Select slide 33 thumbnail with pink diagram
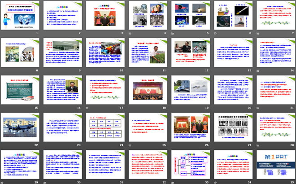 [x=191, y=164]
